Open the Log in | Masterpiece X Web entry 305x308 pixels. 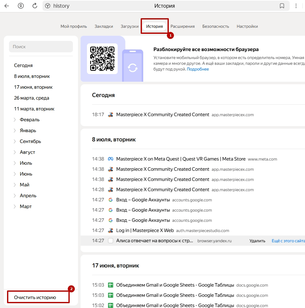(x=145, y=230)
